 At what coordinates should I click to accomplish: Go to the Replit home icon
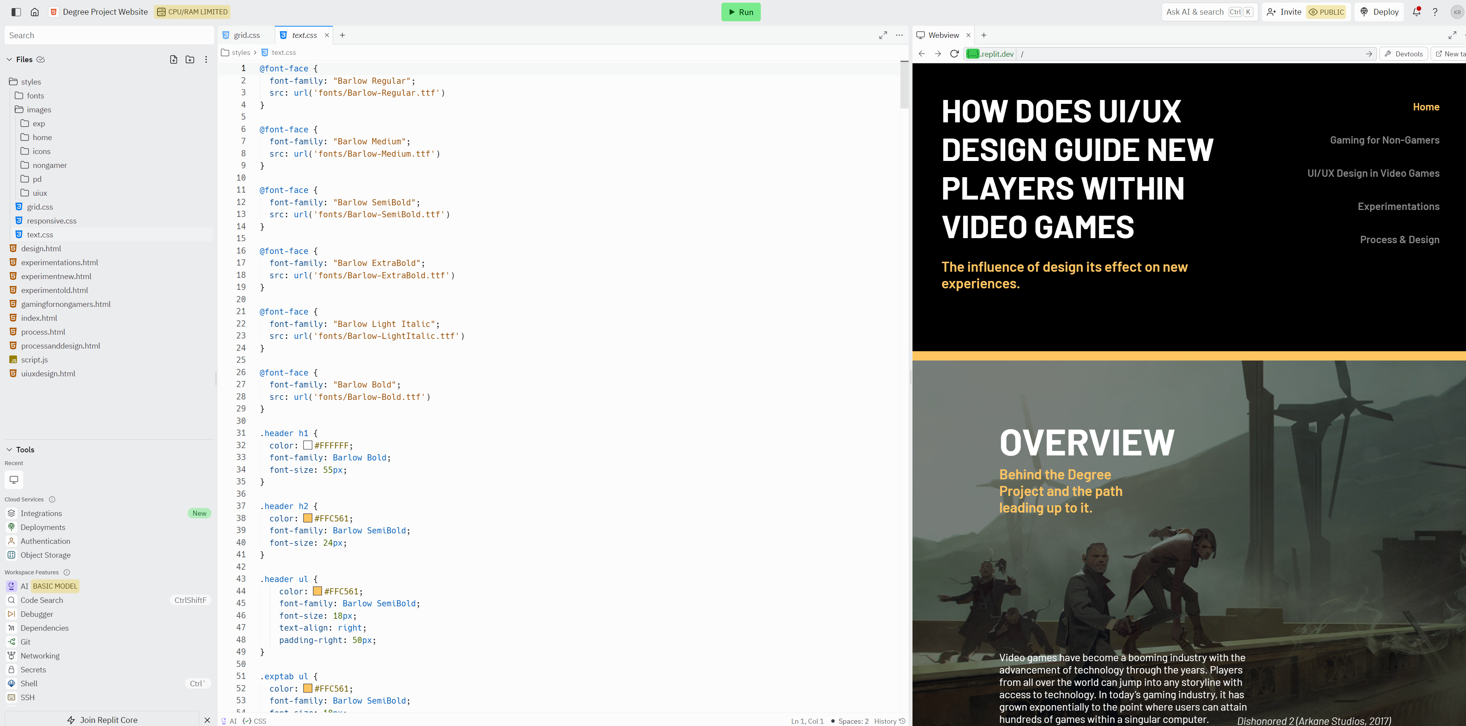[35, 12]
